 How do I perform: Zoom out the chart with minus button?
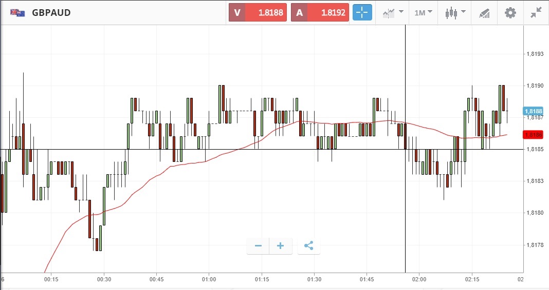pos(258,246)
